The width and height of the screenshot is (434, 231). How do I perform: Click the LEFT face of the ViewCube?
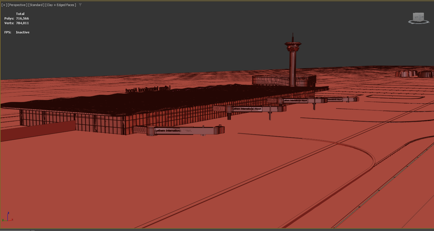tap(416, 17)
